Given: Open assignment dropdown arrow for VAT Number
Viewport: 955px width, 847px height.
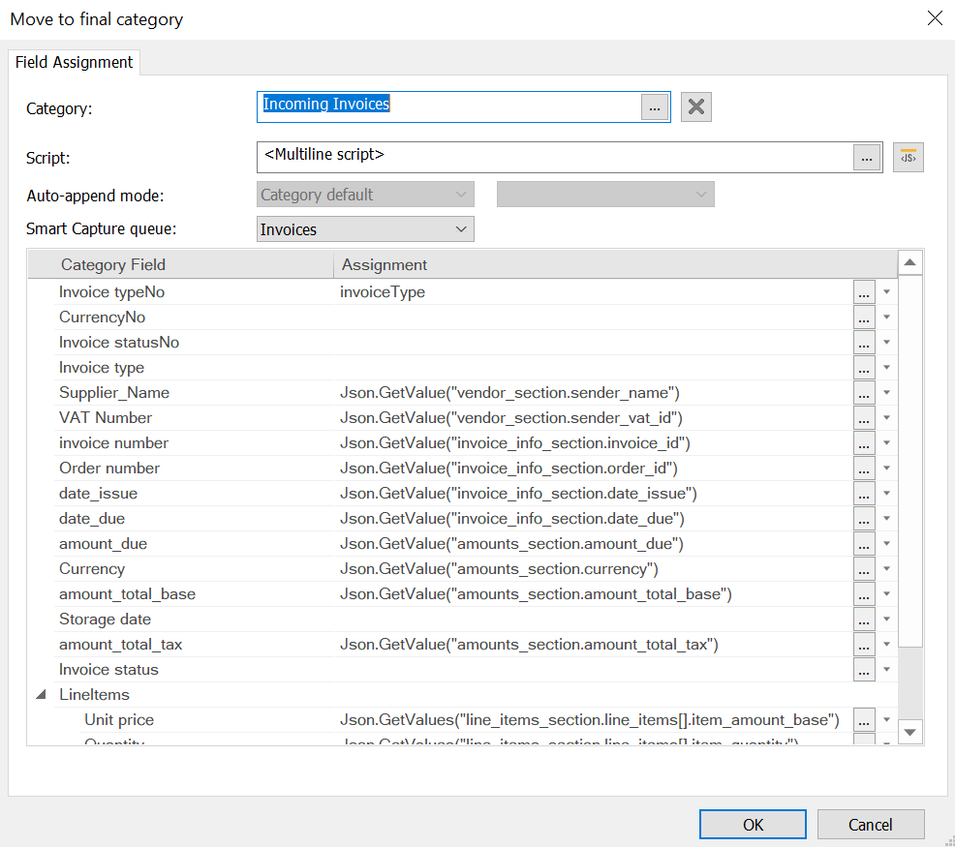Looking at the screenshot, I should click(887, 418).
